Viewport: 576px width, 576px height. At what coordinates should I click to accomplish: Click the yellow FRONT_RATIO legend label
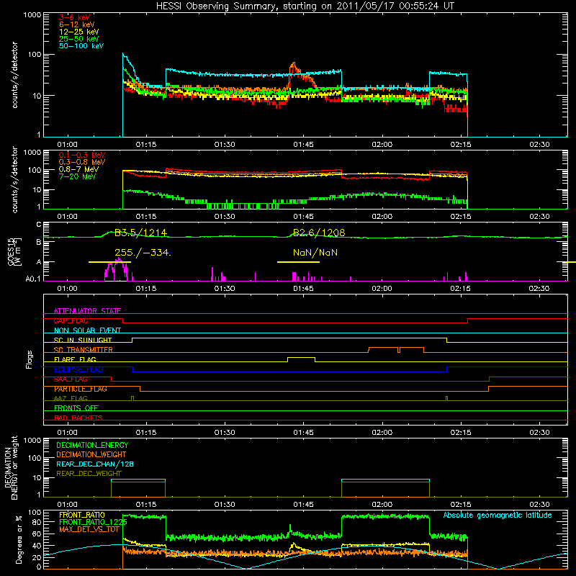click(x=82, y=515)
